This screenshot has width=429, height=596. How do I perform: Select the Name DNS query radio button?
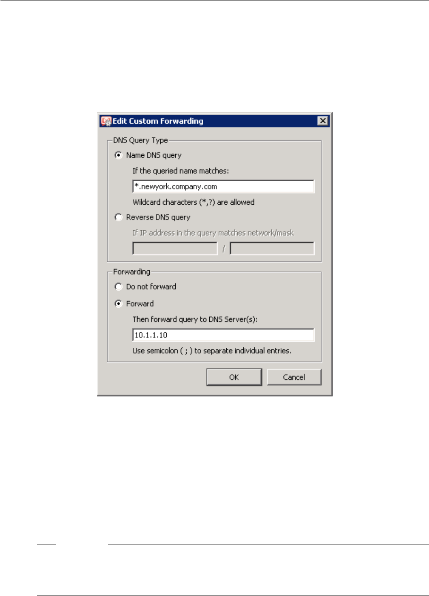click(118, 155)
